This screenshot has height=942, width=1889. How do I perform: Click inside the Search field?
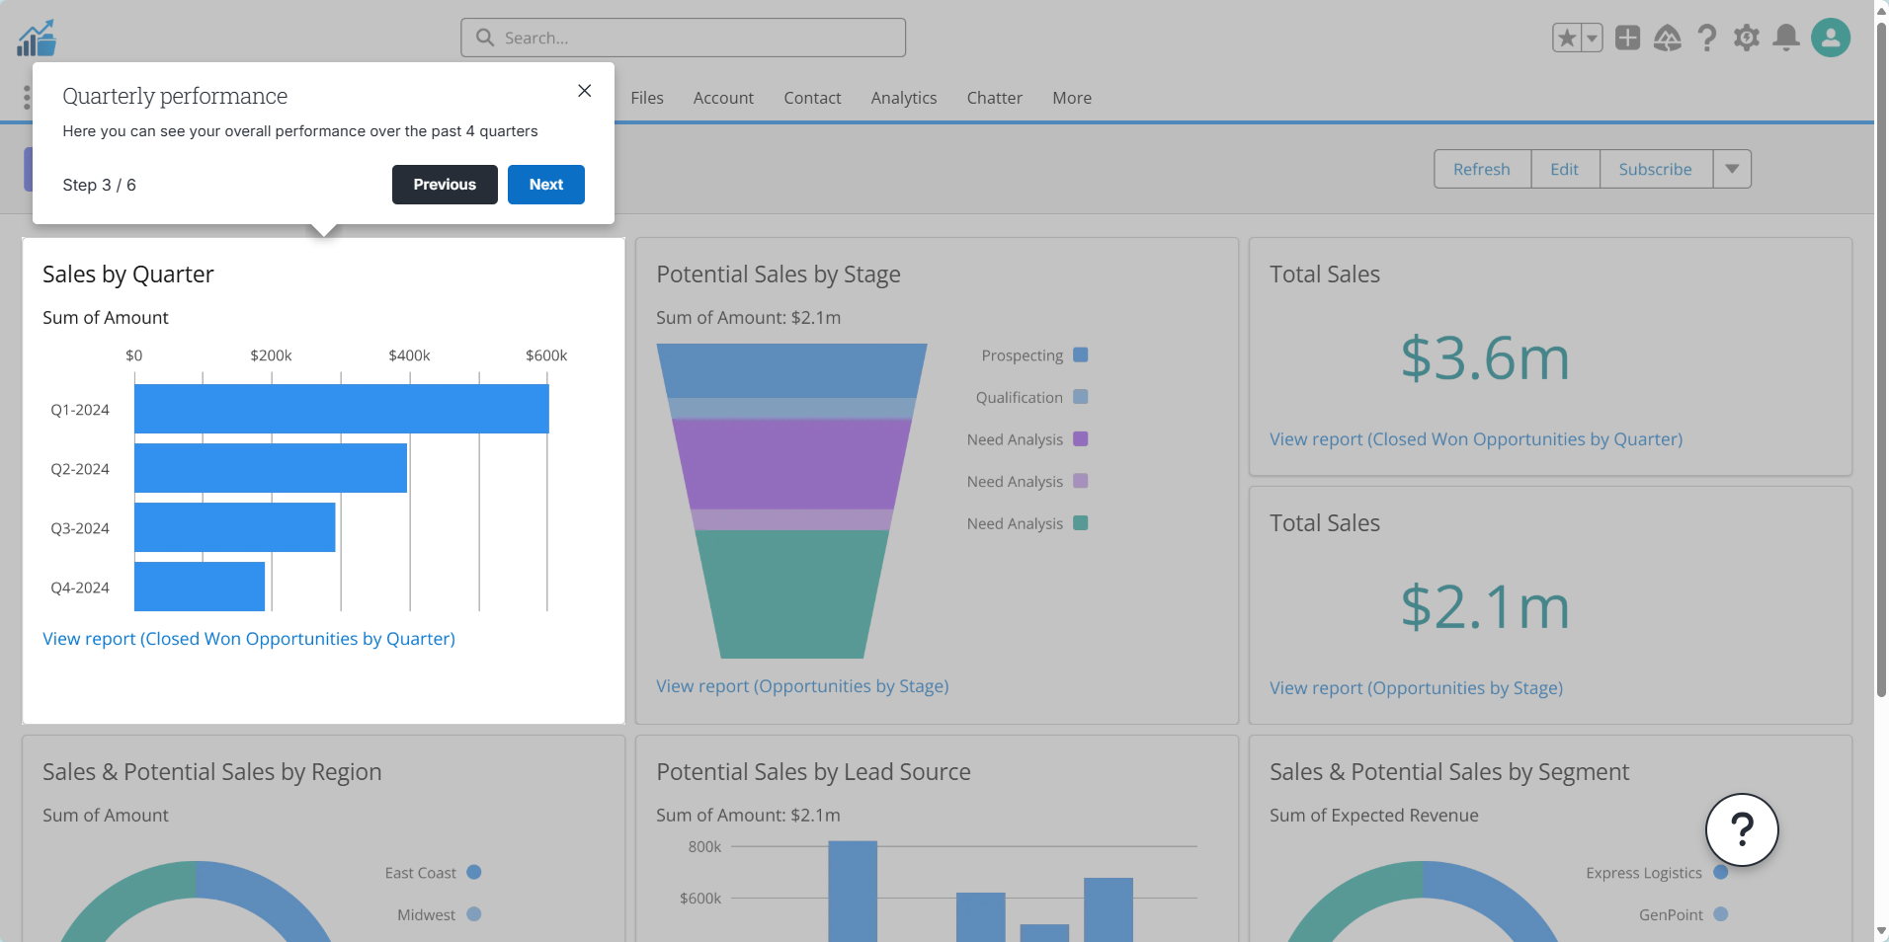coord(692,38)
